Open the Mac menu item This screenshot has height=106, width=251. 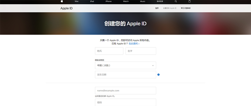coord(77,1)
